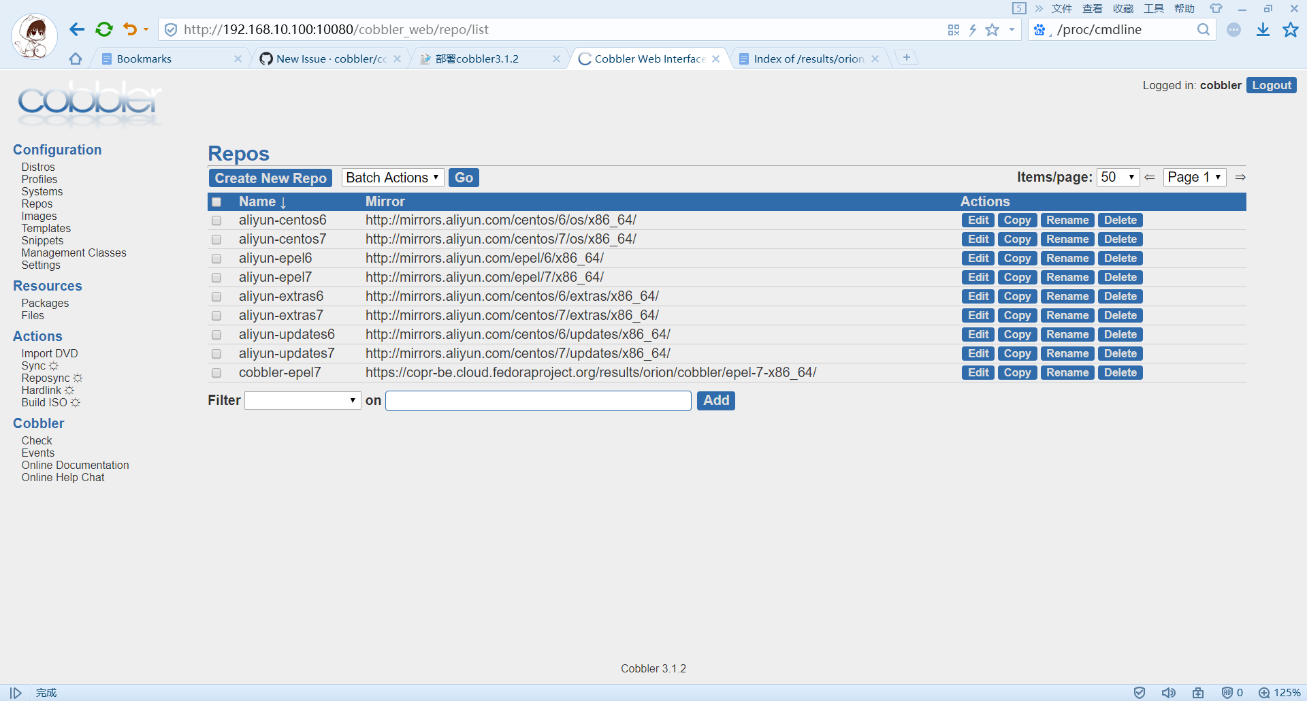Refresh the current page
This screenshot has height=701, width=1307.
(103, 29)
